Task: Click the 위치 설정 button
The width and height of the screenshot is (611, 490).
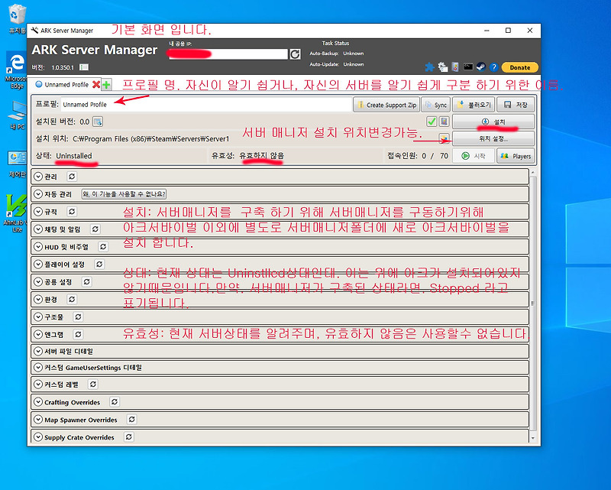Action: 493,138
